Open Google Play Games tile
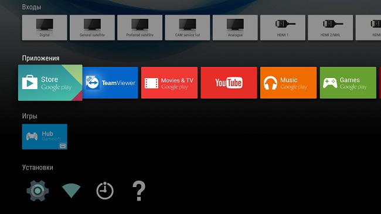The image size is (381, 214). coord(348,83)
